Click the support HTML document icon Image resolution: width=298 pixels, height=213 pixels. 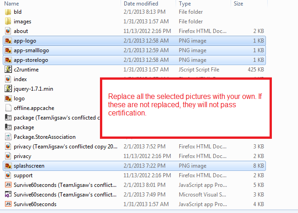tap(8, 175)
